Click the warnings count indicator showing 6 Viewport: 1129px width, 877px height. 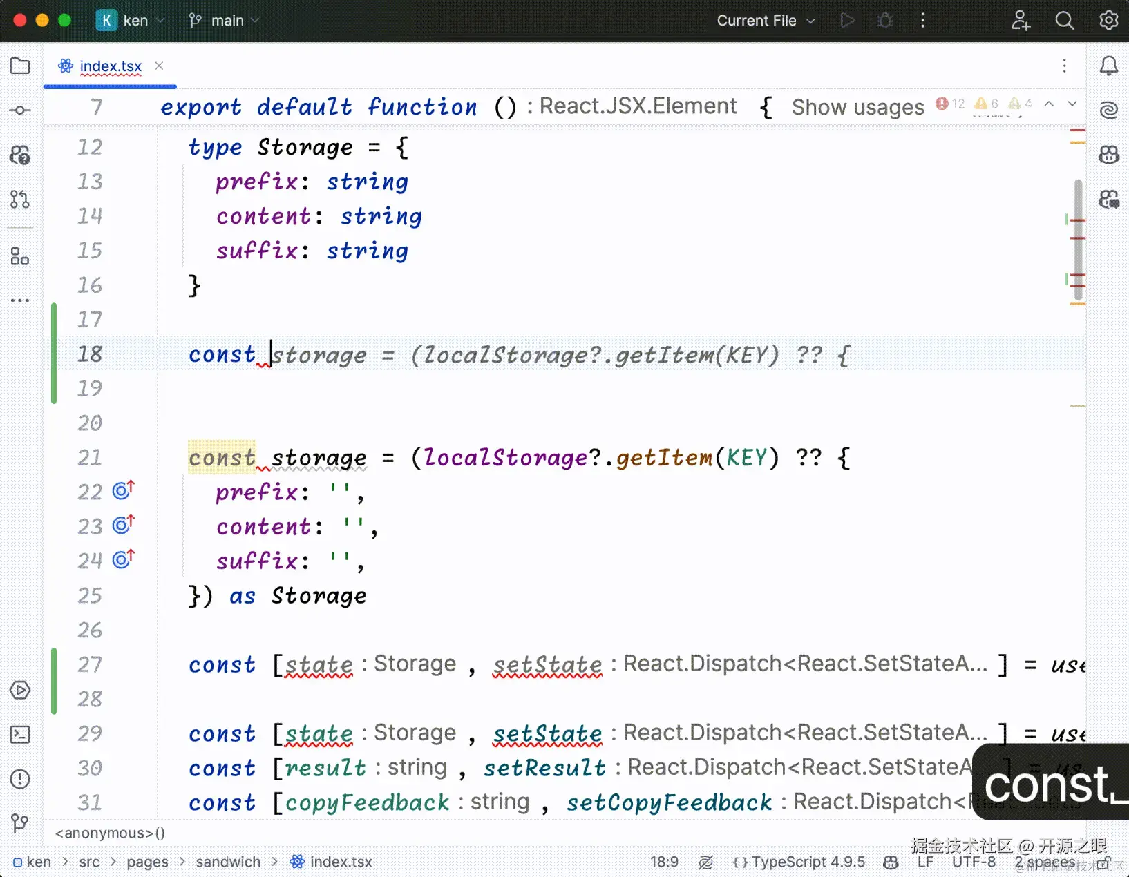click(x=987, y=104)
